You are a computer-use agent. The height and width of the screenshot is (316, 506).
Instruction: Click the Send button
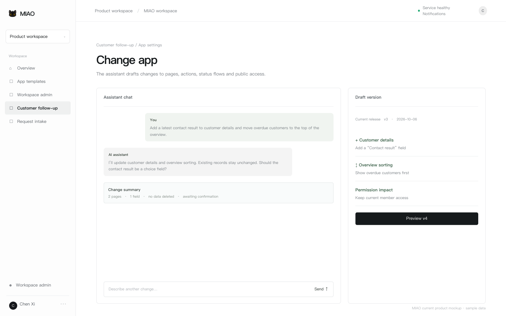pos(321,289)
